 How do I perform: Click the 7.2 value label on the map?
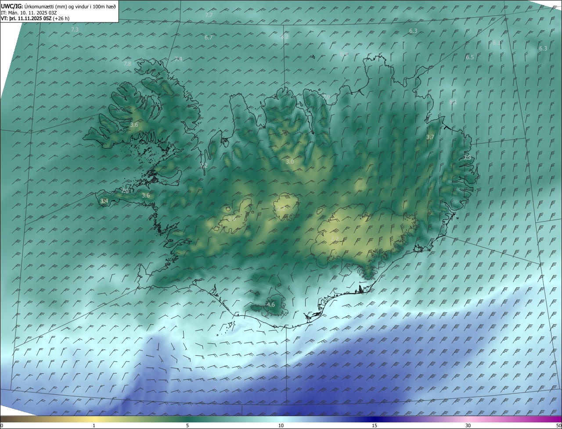click(204, 166)
